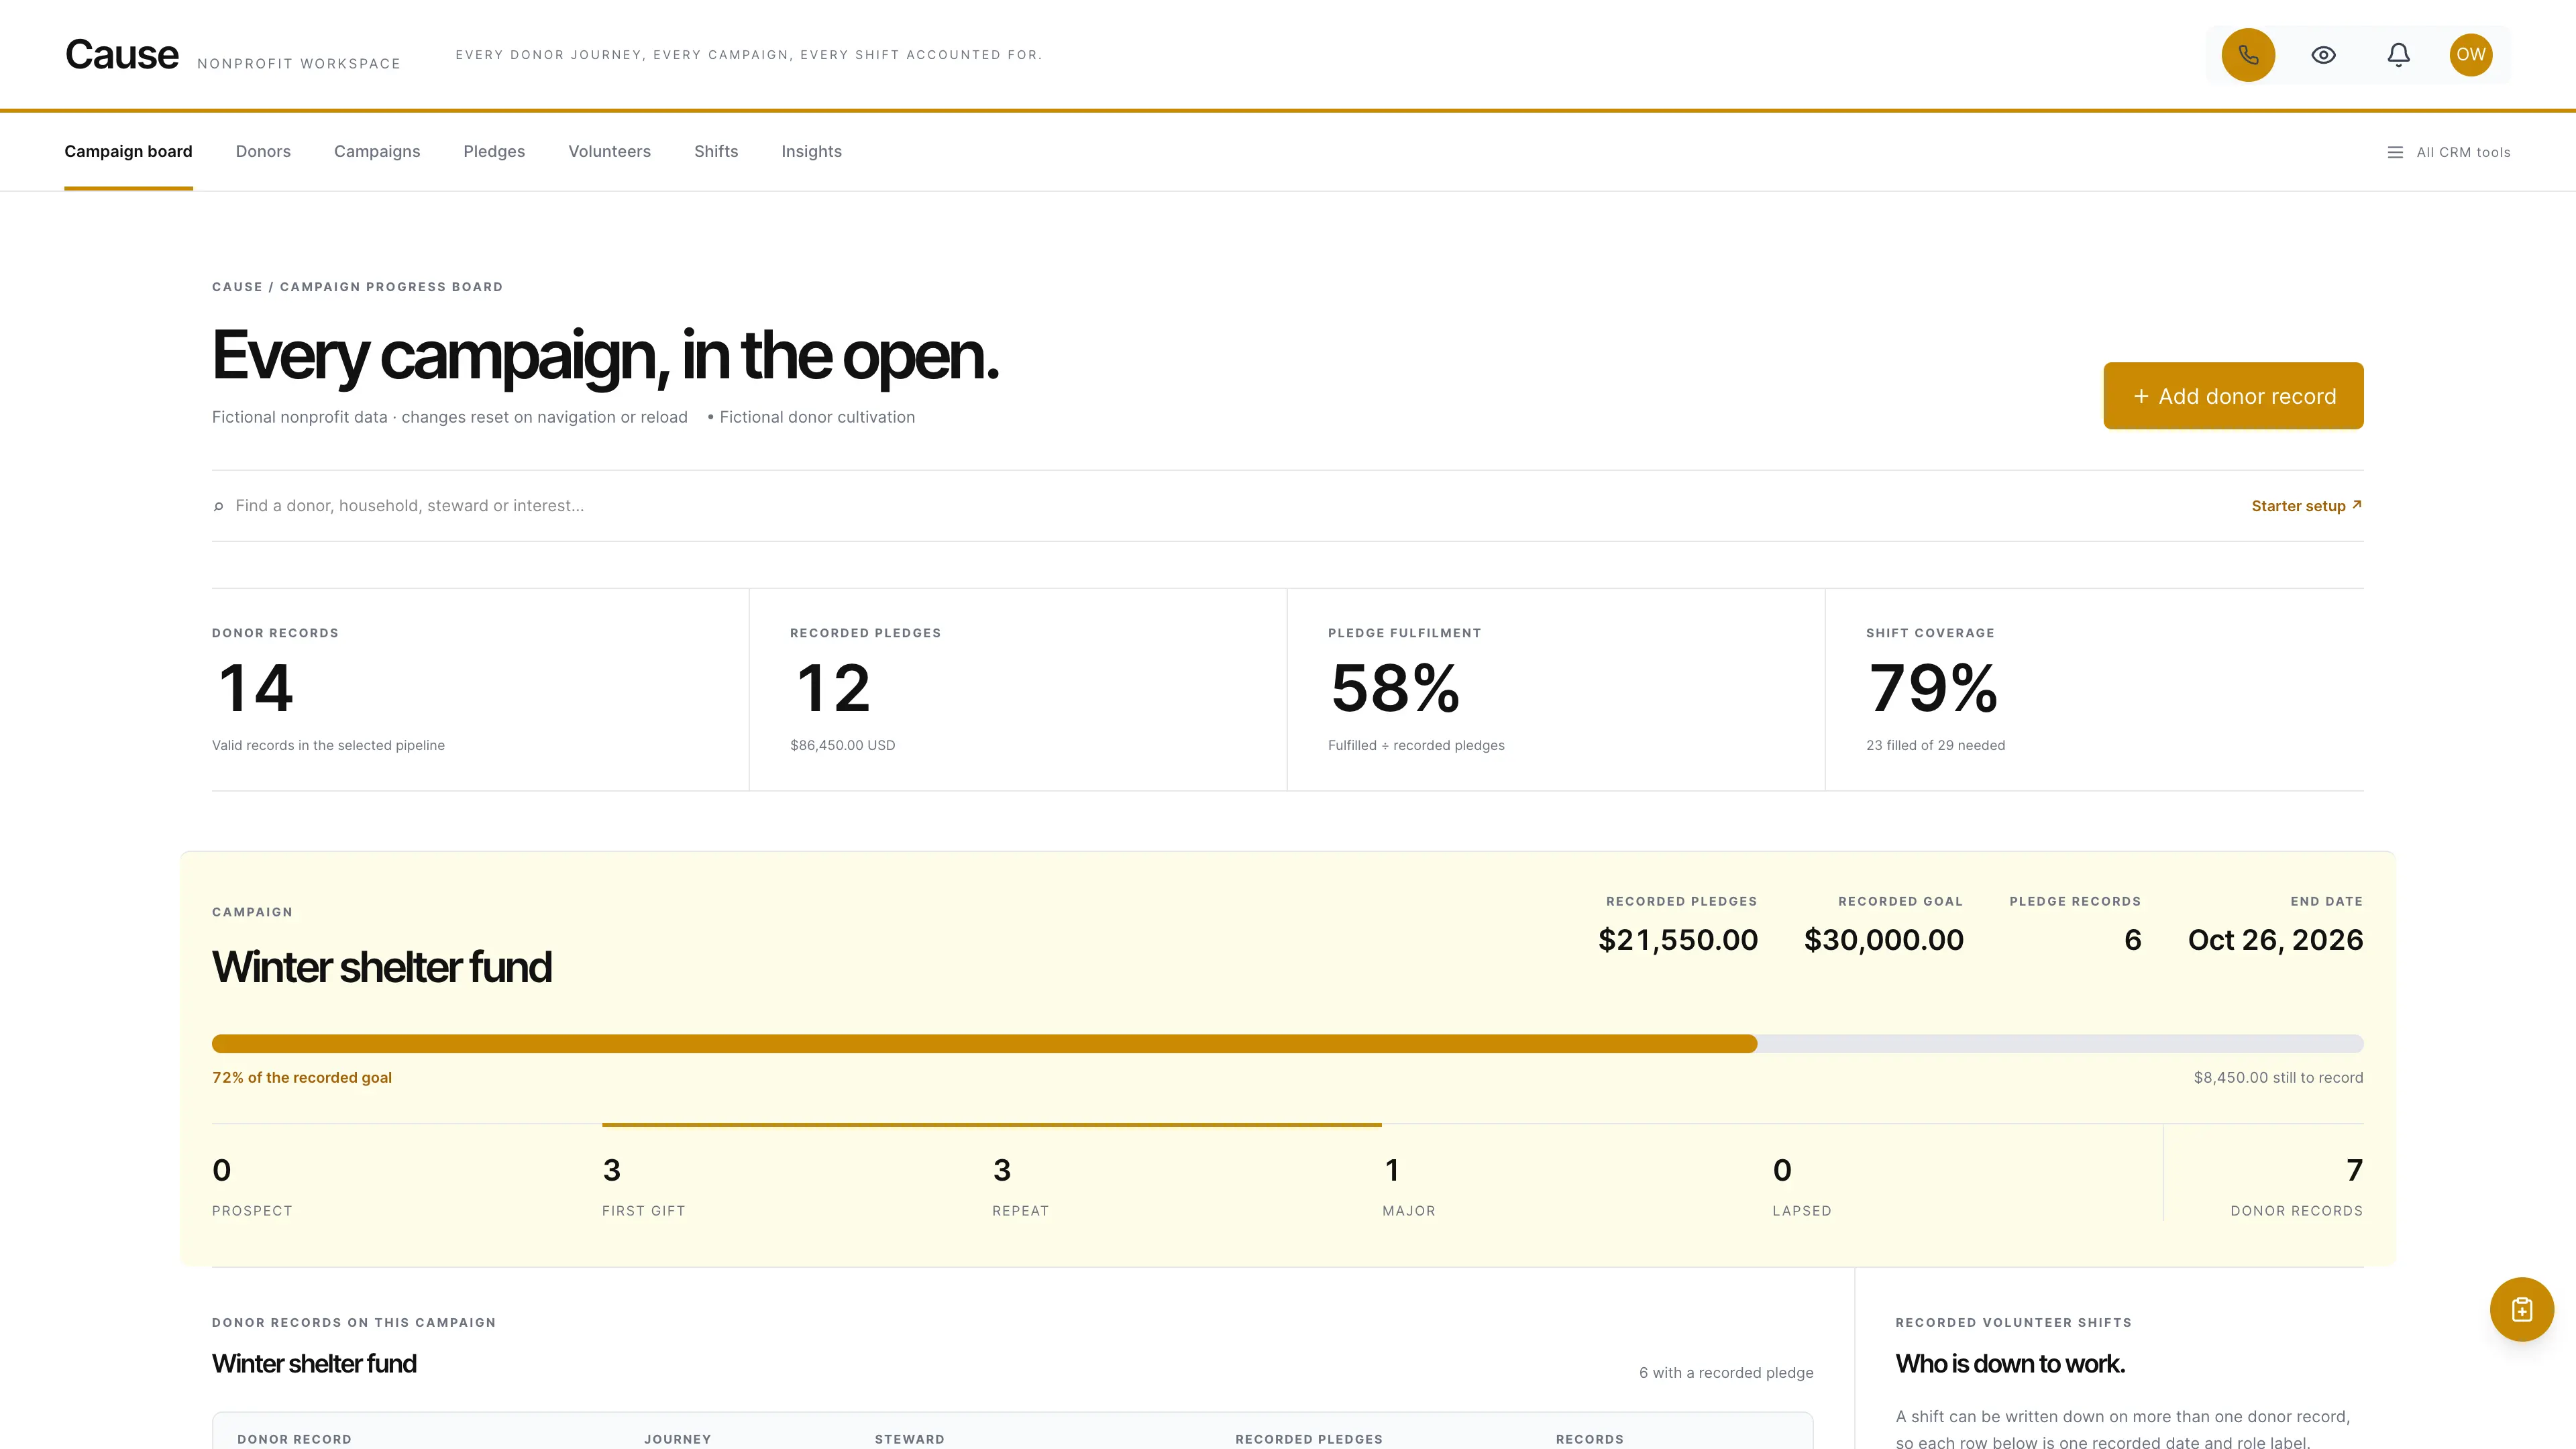Viewport: 2576px width, 1449px height.
Task: Switch to the Donors tab
Action: click(x=263, y=152)
